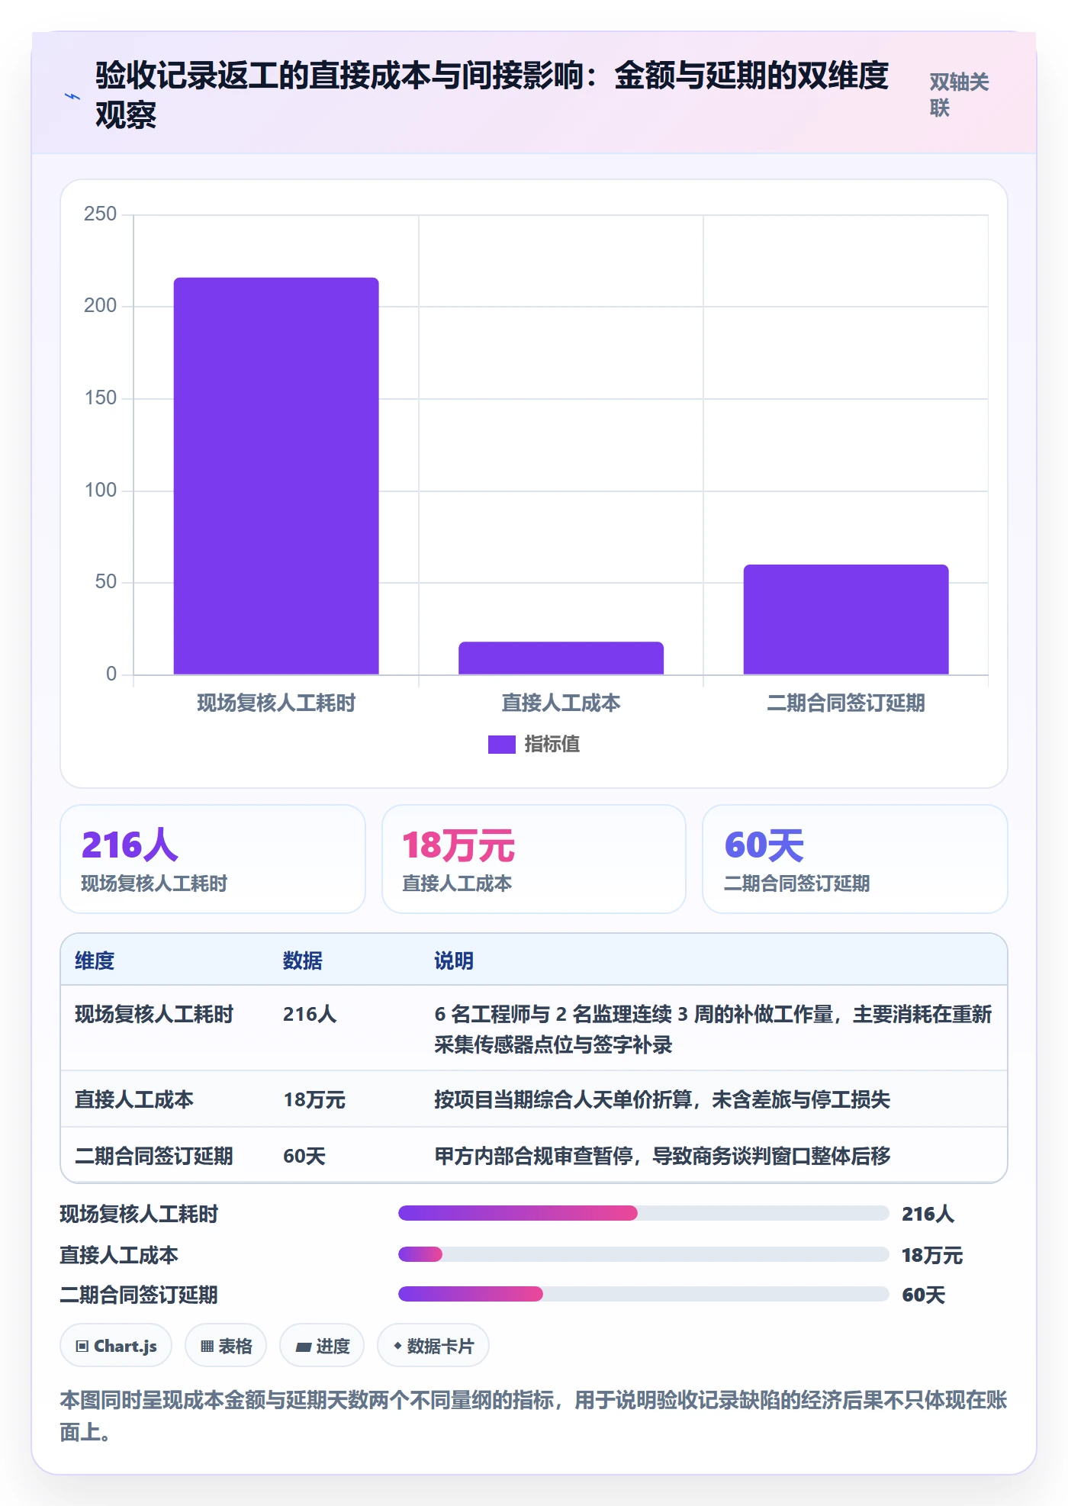Click the 60天 cell in the table
The height and width of the screenshot is (1506, 1068).
click(x=304, y=1156)
